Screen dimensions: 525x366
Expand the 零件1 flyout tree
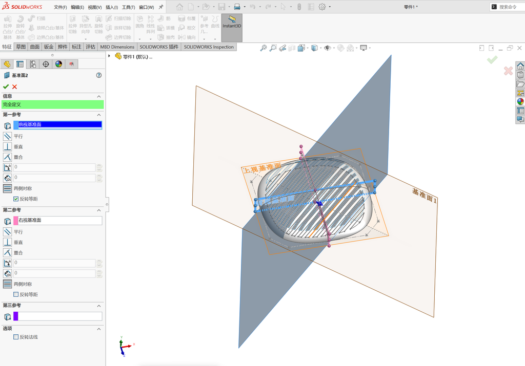(x=109, y=56)
